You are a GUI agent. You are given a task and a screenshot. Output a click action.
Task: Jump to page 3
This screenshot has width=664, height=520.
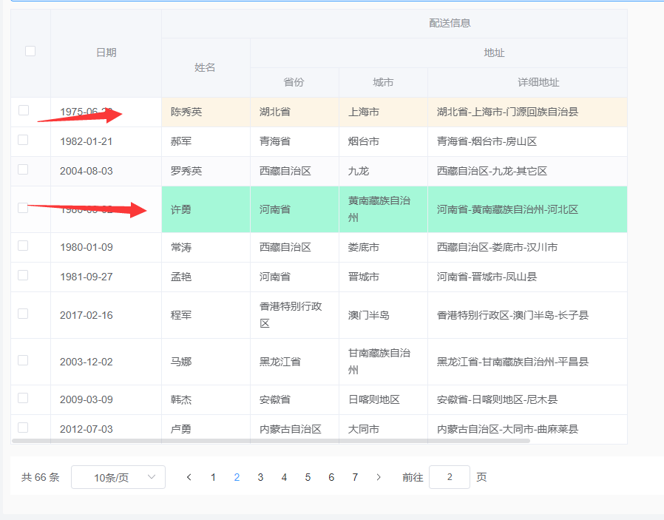[260, 477]
